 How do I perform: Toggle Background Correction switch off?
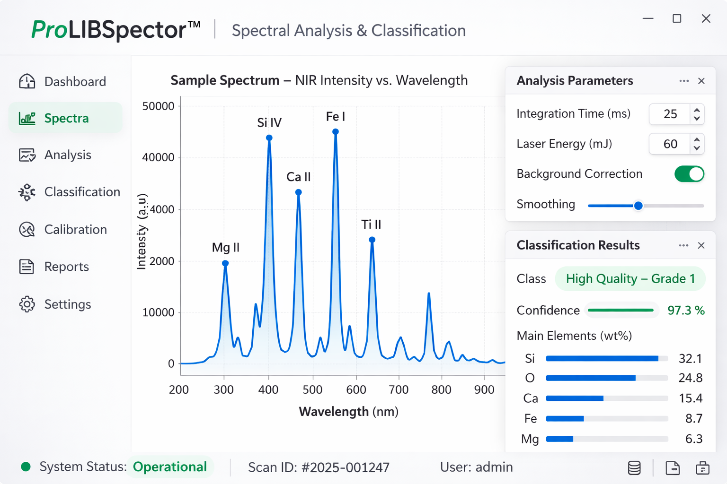[x=689, y=174]
